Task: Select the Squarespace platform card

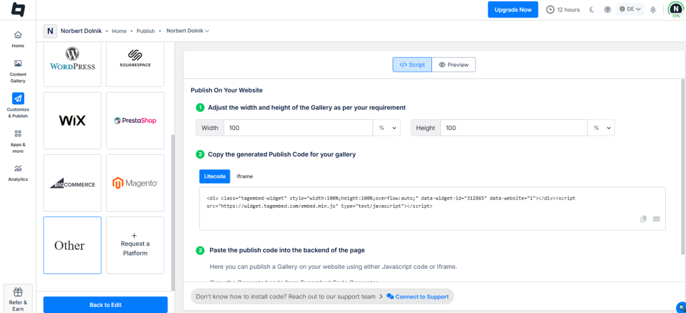Action: tap(135, 65)
